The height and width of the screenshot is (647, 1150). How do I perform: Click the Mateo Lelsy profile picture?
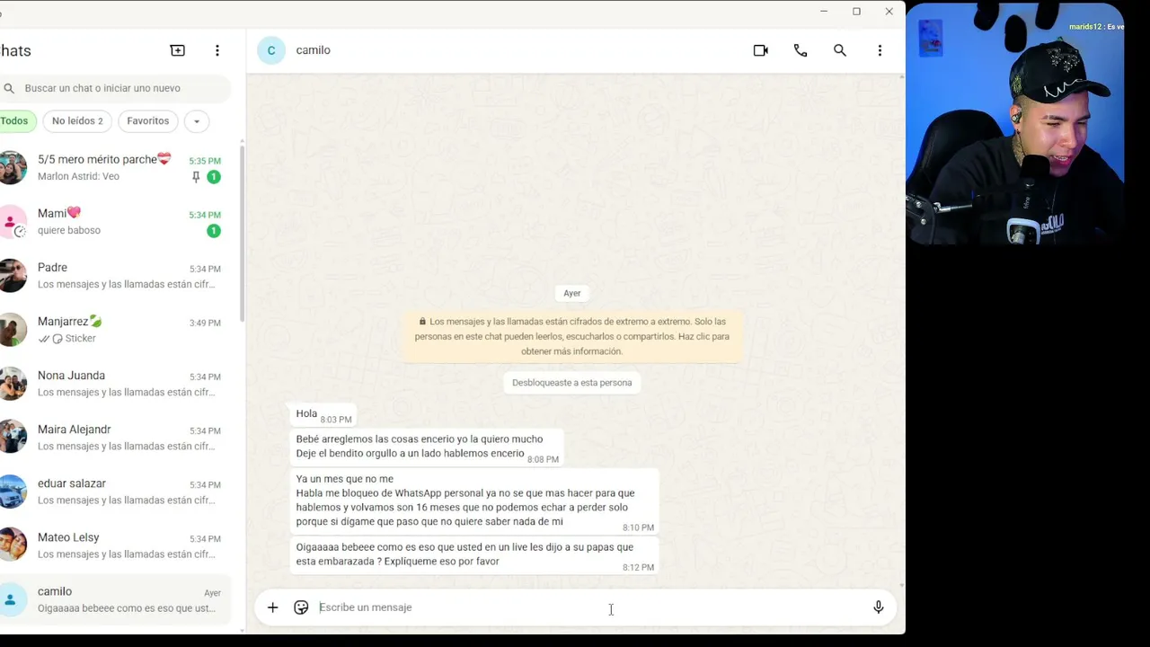pyautogui.click(x=12, y=545)
